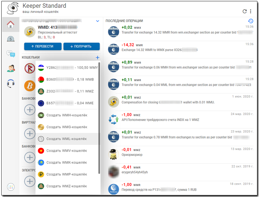The height and width of the screenshot is (197, 259).
Task: Click the Получить button
Action: tap(82, 46)
